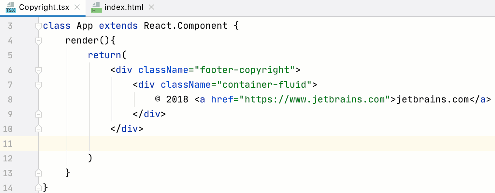Collapse the render() fold on line 4
Image resolution: width=495 pixels, height=193 pixels.
coord(39,41)
